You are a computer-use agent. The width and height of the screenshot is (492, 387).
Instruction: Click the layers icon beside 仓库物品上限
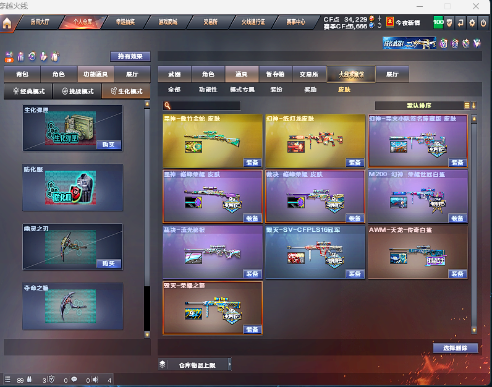pos(162,364)
